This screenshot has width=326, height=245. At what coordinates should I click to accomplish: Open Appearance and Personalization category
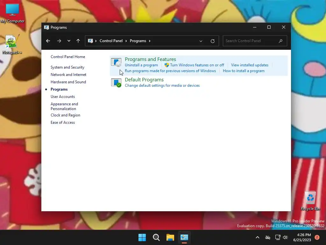64,106
